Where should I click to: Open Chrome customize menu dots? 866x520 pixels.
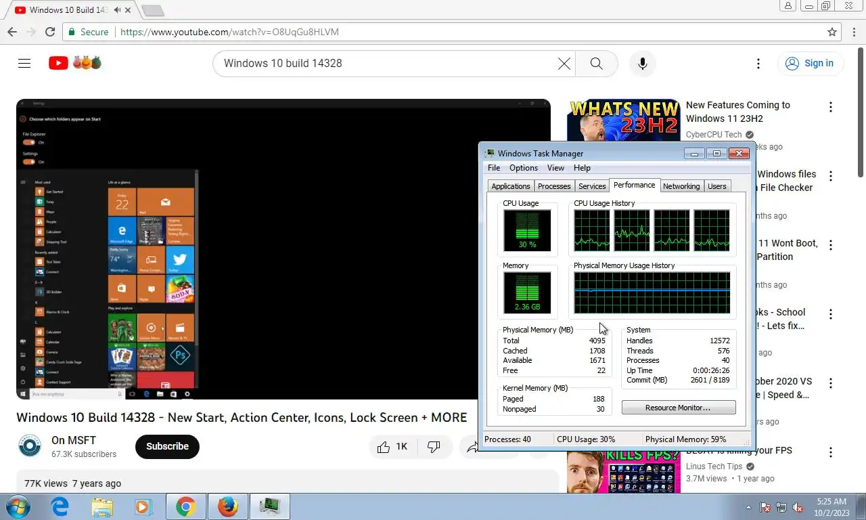[853, 32]
